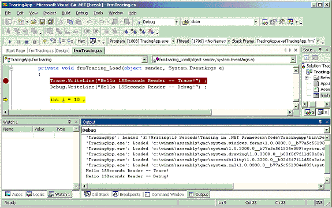Click the Undo arrow icon

(x=89, y=22)
